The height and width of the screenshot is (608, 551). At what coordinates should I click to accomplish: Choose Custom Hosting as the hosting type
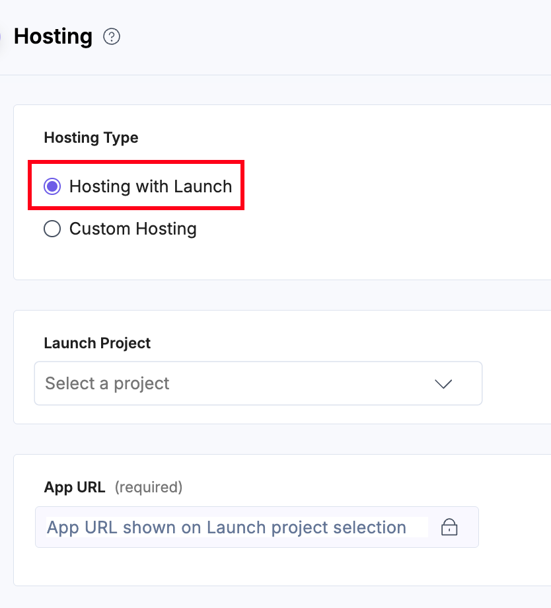[x=52, y=229]
